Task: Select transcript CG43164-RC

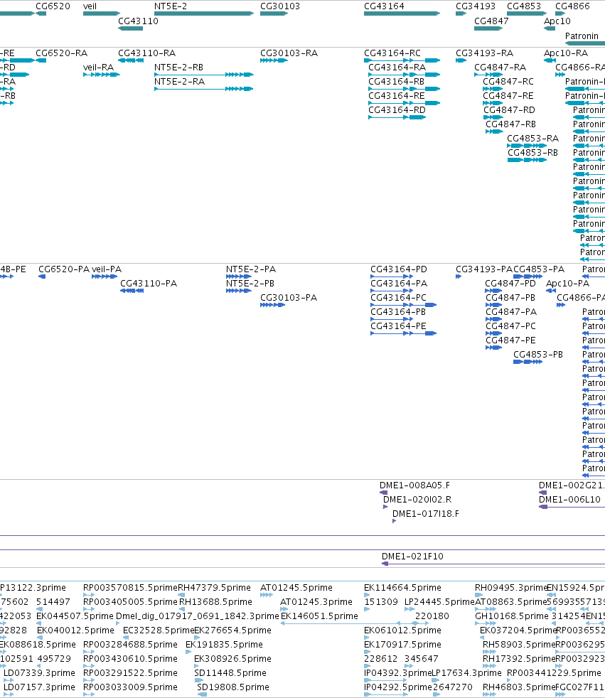Action: pos(392,53)
